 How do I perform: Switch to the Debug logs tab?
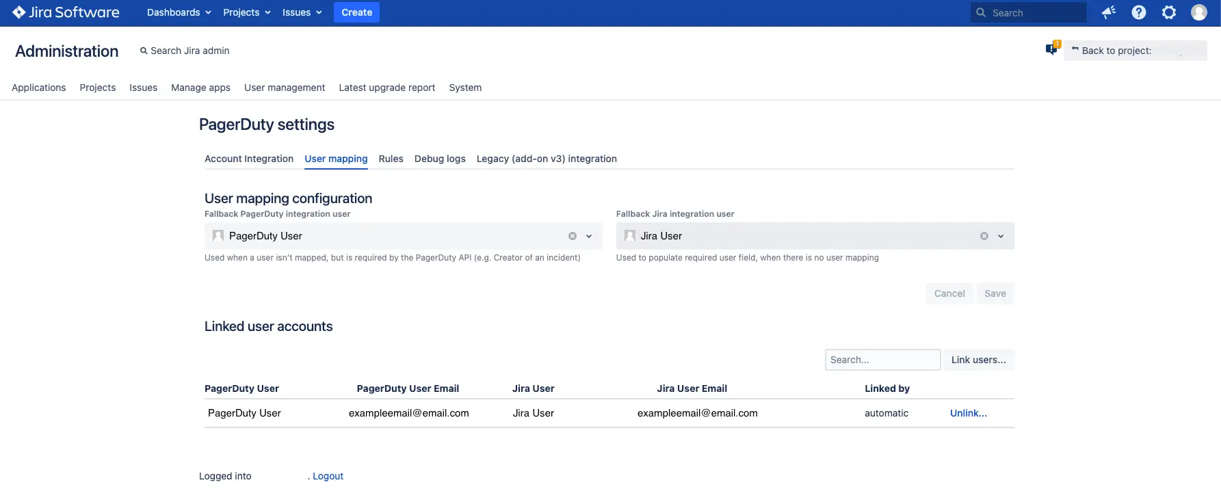point(440,159)
